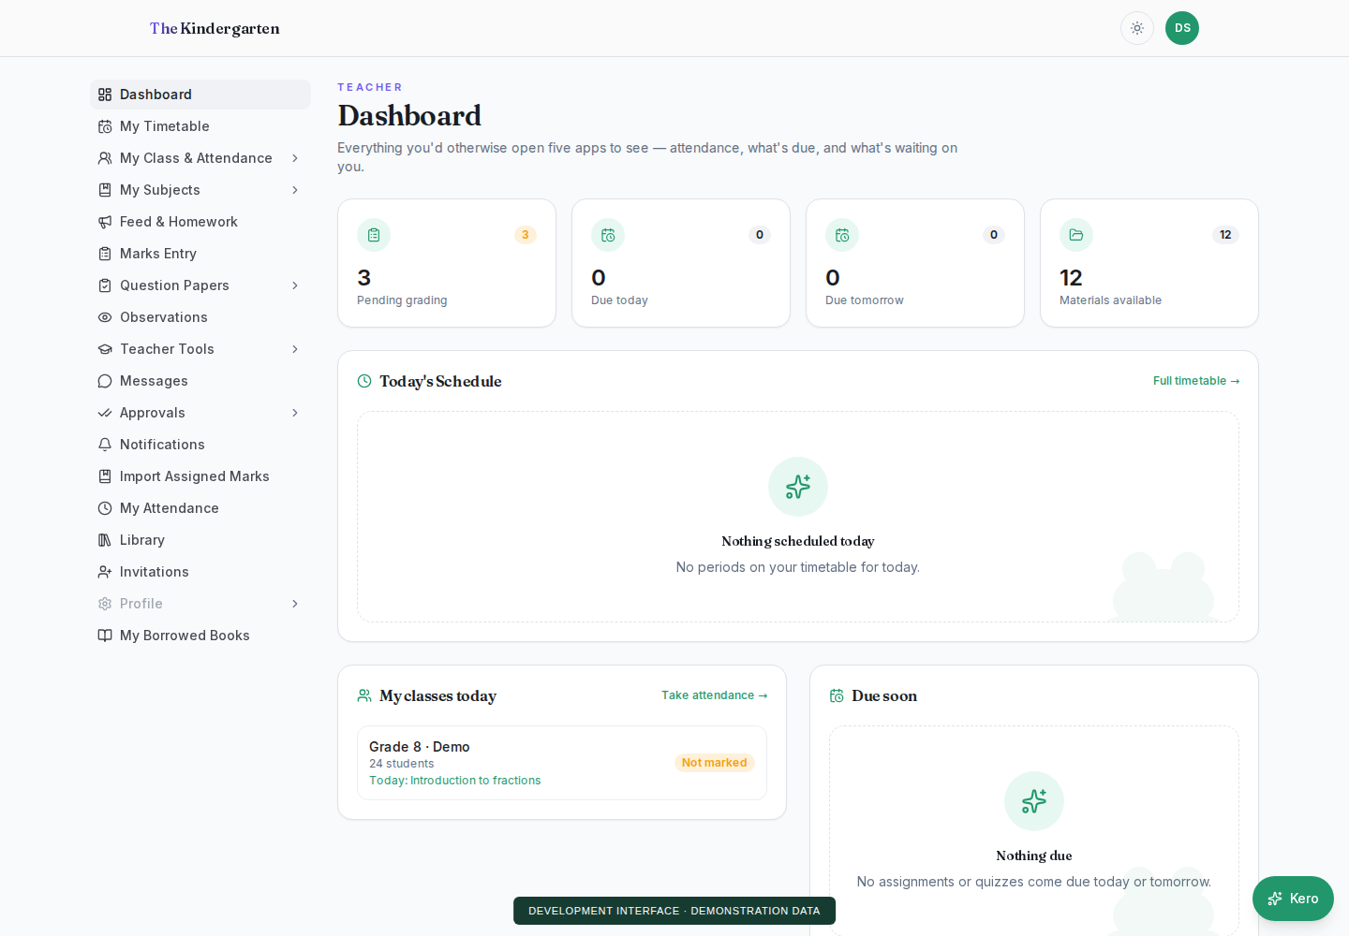Click Today: Introduction to fractions text

point(455,781)
